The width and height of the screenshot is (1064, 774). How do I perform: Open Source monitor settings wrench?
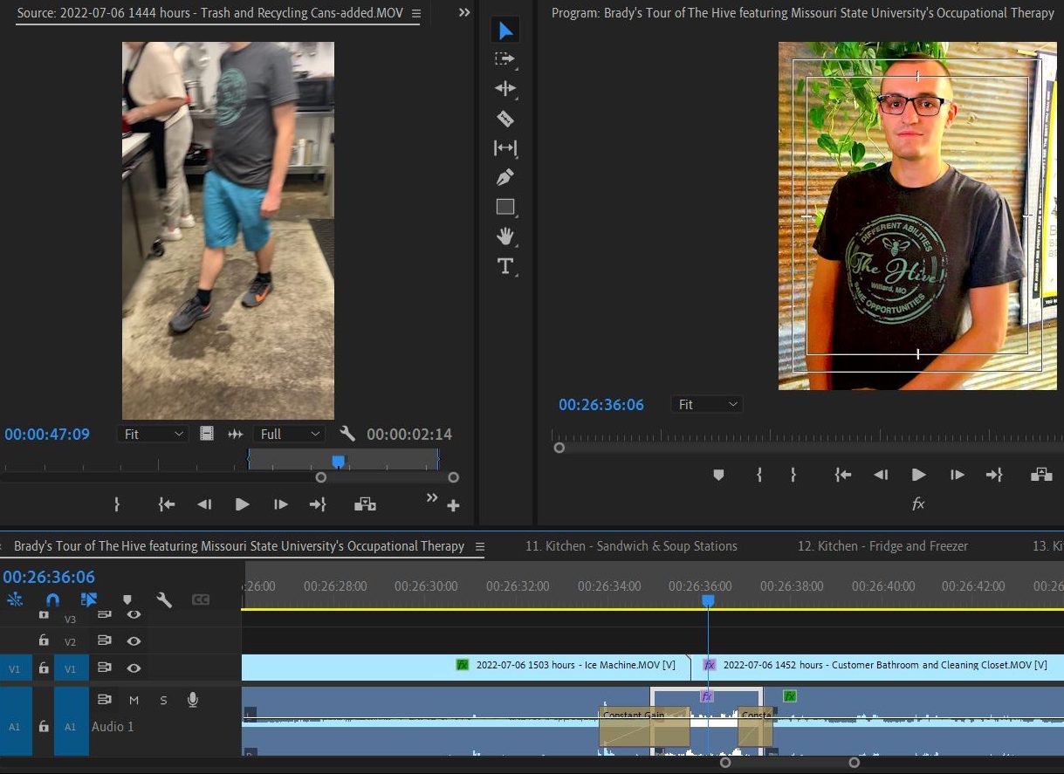[347, 434]
